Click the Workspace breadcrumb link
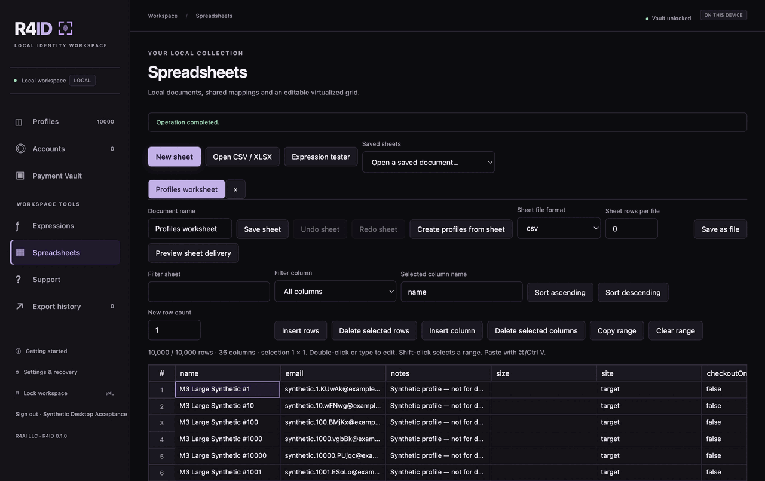Viewport: 765px width, 481px height. click(x=163, y=16)
